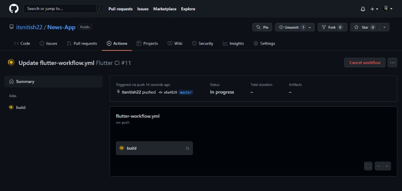Open Issues in top navigation
Image resolution: width=402 pixels, height=191 pixels.
143,9
